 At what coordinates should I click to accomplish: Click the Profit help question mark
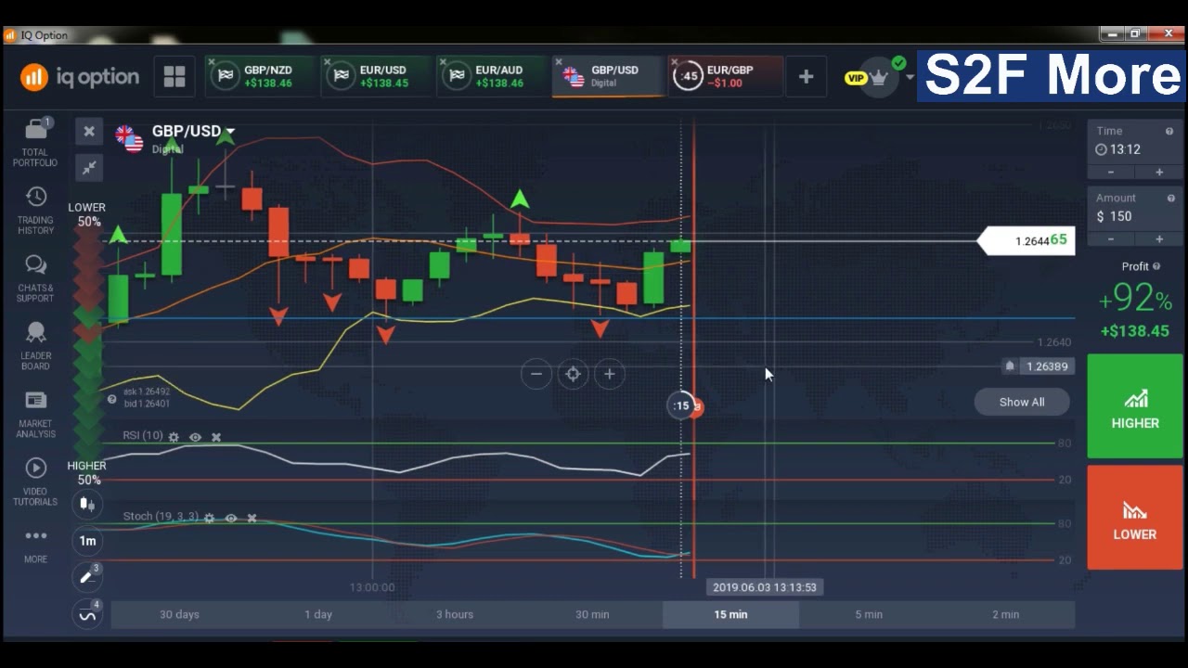click(x=1156, y=267)
